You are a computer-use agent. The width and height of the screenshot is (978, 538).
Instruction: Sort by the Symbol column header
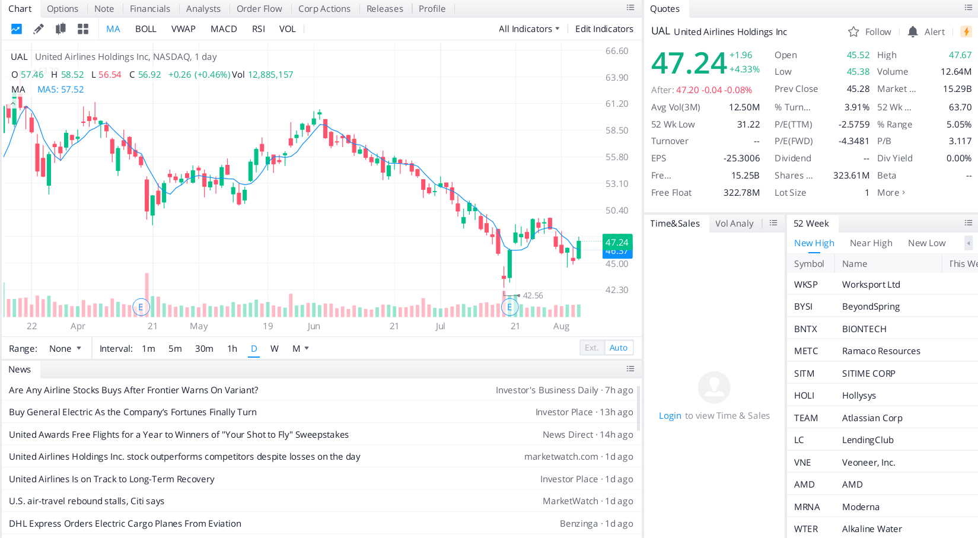[x=809, y=264]
